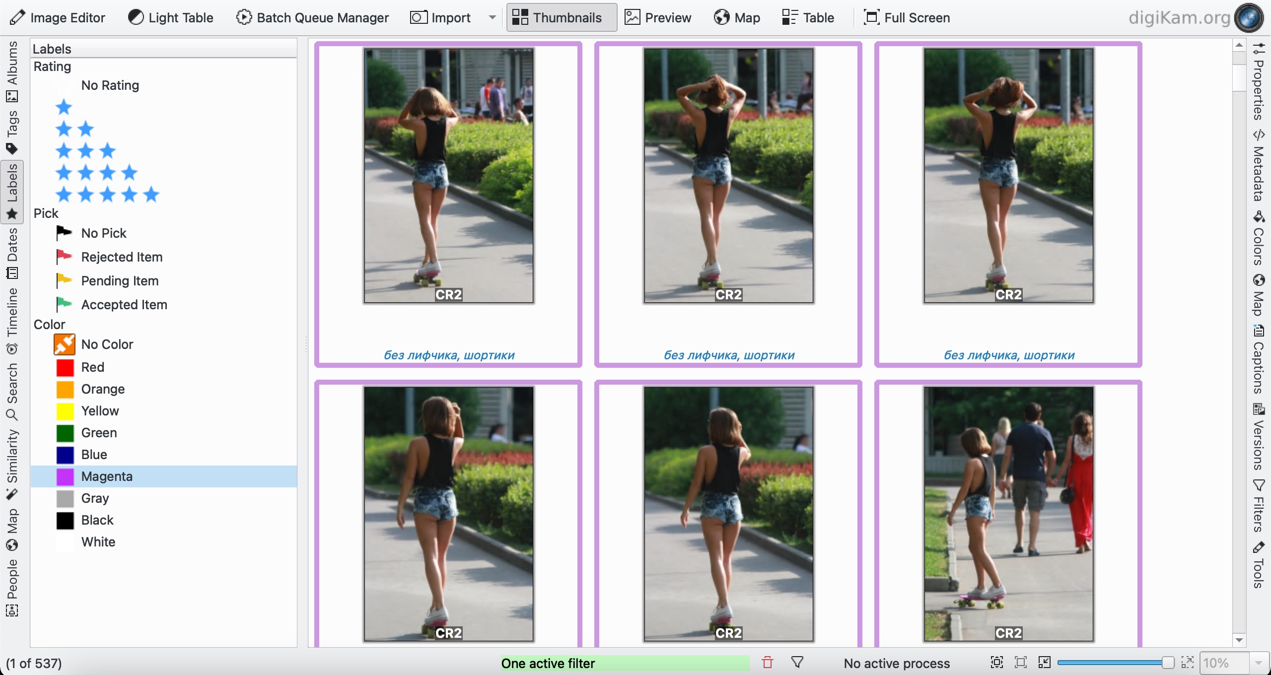The width and height of the screenshot is (1271, 675).
Task: Filter by one star rating
Action: pos(64,107)
